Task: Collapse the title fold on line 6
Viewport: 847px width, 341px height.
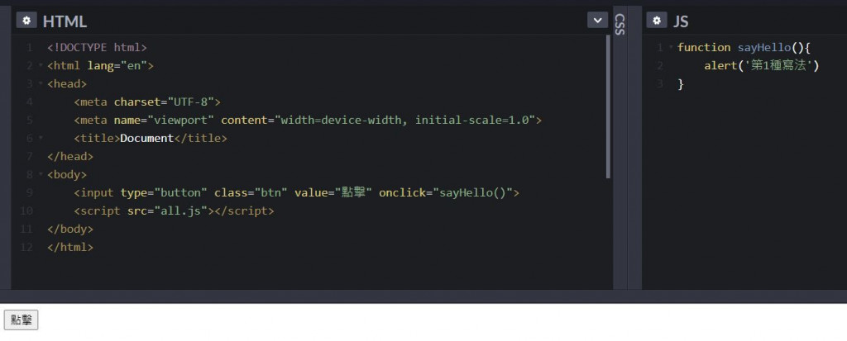Action: click(41, 138)
